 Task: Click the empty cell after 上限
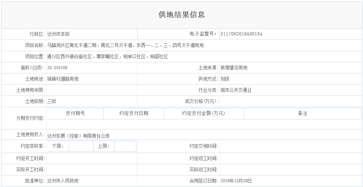[125, 146]
